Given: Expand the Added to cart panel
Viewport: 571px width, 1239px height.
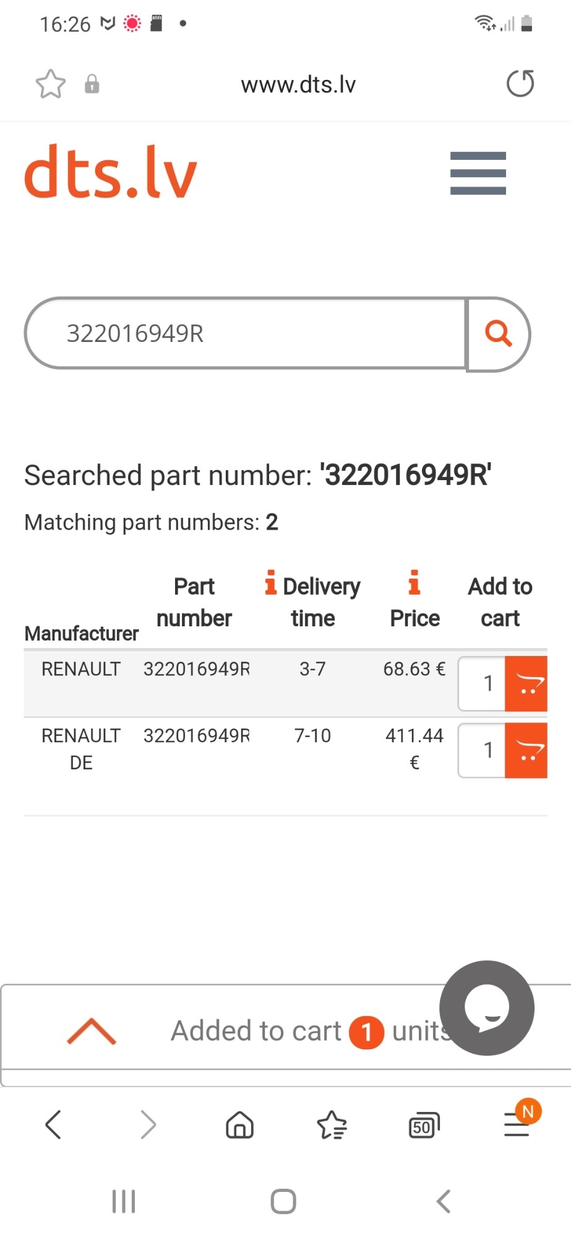Looking at the screenshot, I should click(92, 1031).
